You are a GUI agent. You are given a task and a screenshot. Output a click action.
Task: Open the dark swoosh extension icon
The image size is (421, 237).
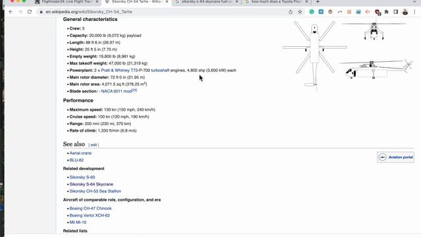coord(339,12)
